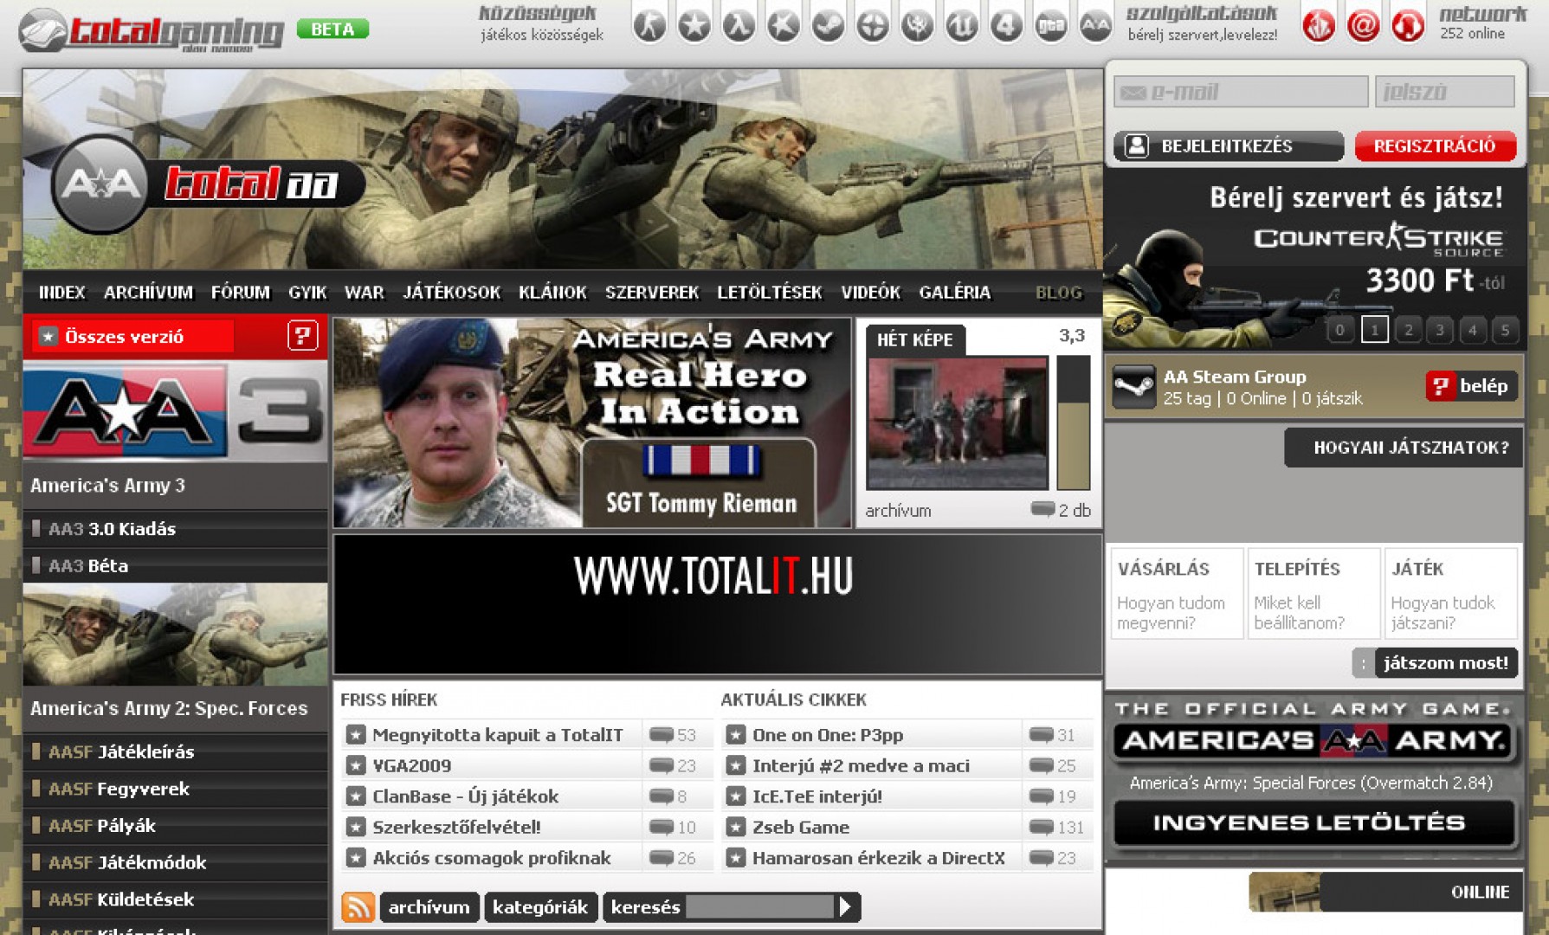Open the One on One: P3pp article
The width and height of the screenshot is (1549, 935).
[828, 735]
